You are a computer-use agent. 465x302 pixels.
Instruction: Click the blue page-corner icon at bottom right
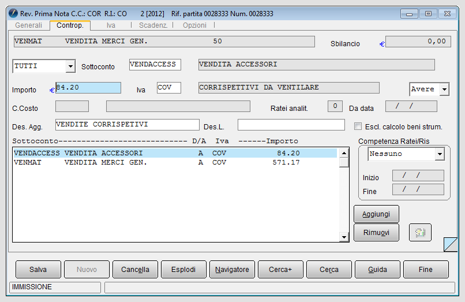pos(451,244)
